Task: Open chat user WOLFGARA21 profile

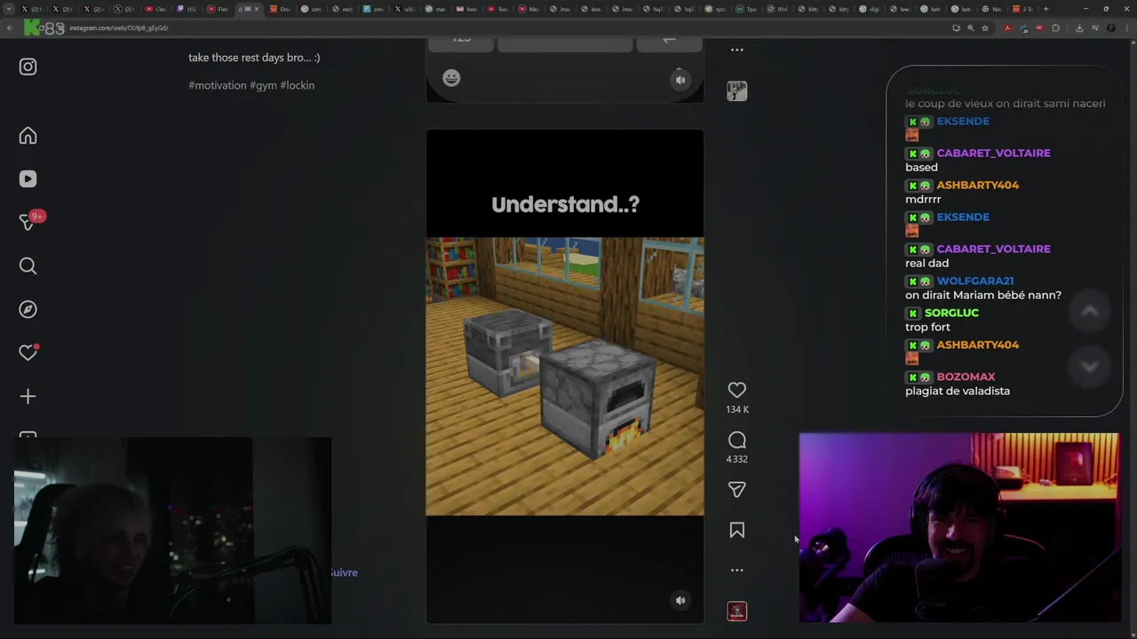Action: 975,280
